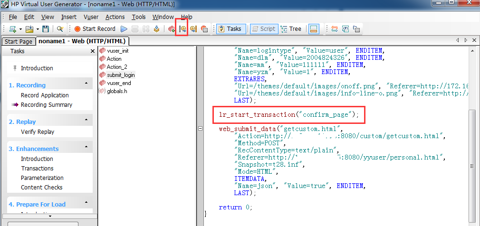This screenshot has width=480, height=226.
Task: Open the File menu
Action: [x=13, y=17]
